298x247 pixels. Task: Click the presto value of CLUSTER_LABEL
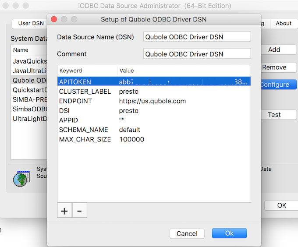point(129,92)
